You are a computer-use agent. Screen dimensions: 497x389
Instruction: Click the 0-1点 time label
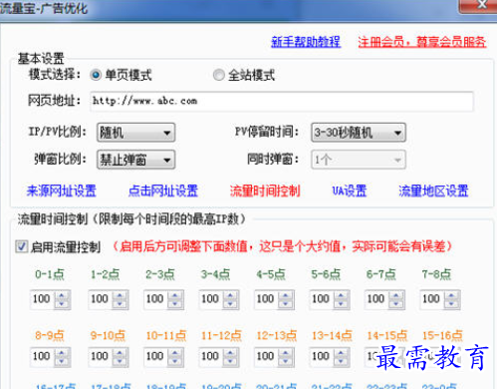[x=50, y=274]
